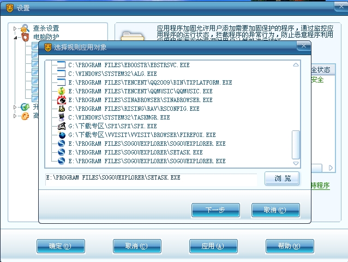
Task: Close the 选择规则应用对象 dialog
Action: 304,46
